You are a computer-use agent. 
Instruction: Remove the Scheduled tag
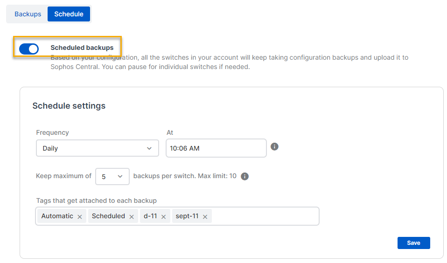coord(132,216)
